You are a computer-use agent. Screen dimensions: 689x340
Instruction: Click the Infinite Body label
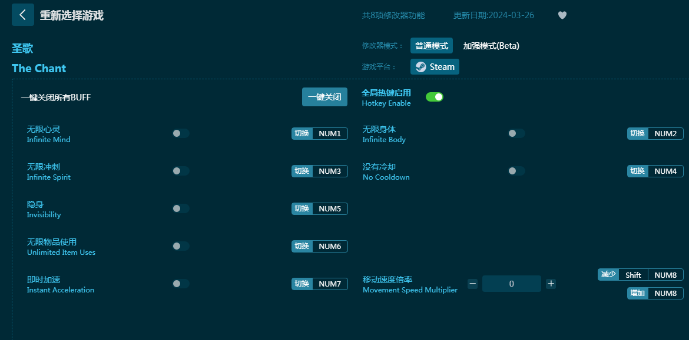click(x=384, y=140)
